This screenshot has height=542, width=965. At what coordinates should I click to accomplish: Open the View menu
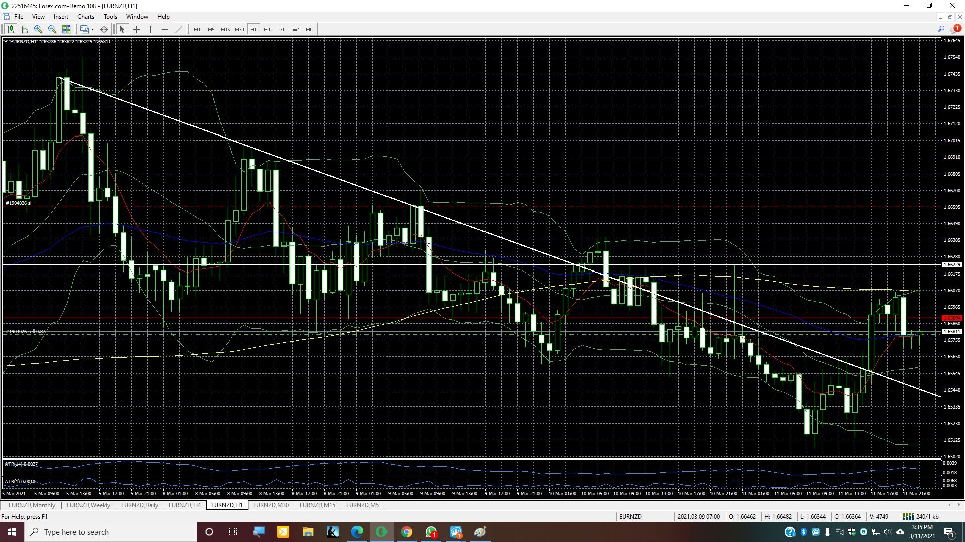coord(38,17)
